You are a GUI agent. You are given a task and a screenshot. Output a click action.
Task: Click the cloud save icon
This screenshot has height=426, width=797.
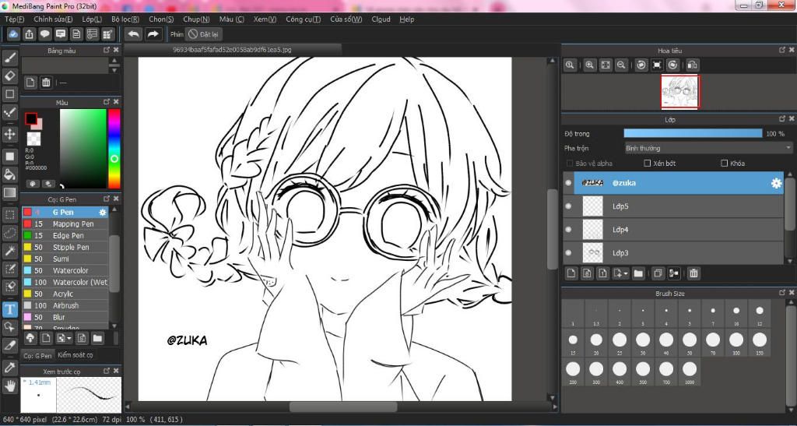14,34
